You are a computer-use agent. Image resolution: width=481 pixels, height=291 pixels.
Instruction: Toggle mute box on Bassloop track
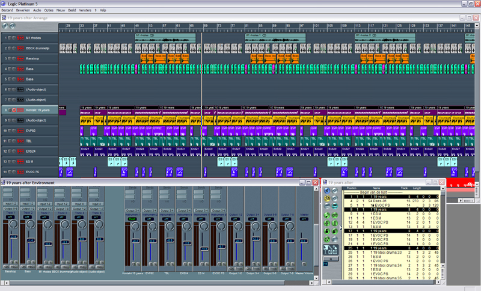(x=10, y=58)
